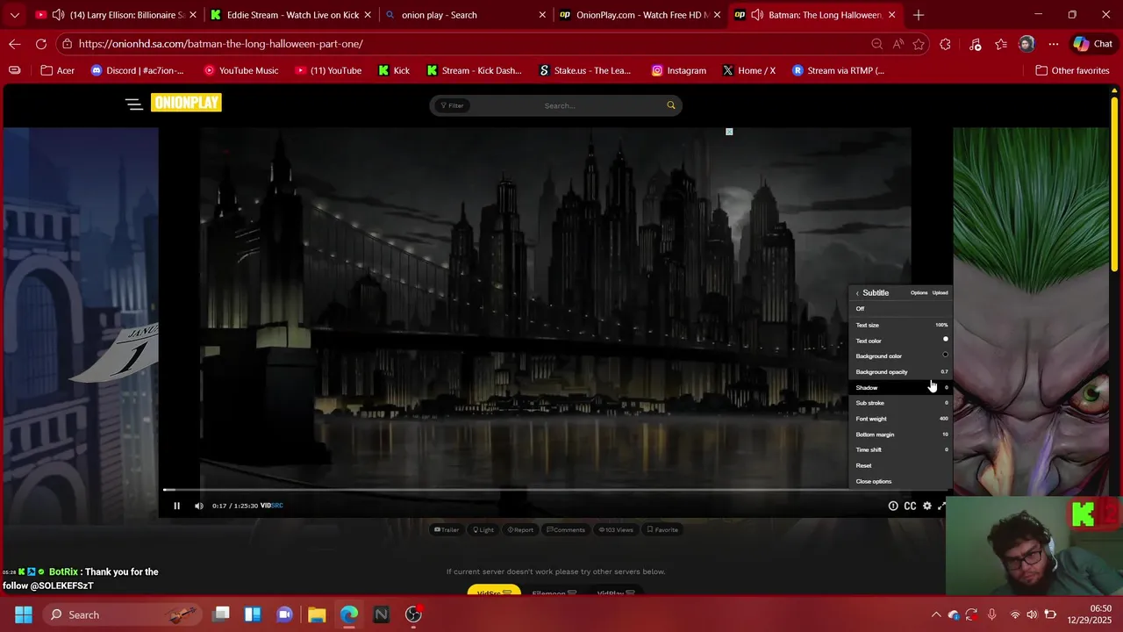Open Stake.us bookmark
The height and width of the screenshot is (632, 1123).
586,70
